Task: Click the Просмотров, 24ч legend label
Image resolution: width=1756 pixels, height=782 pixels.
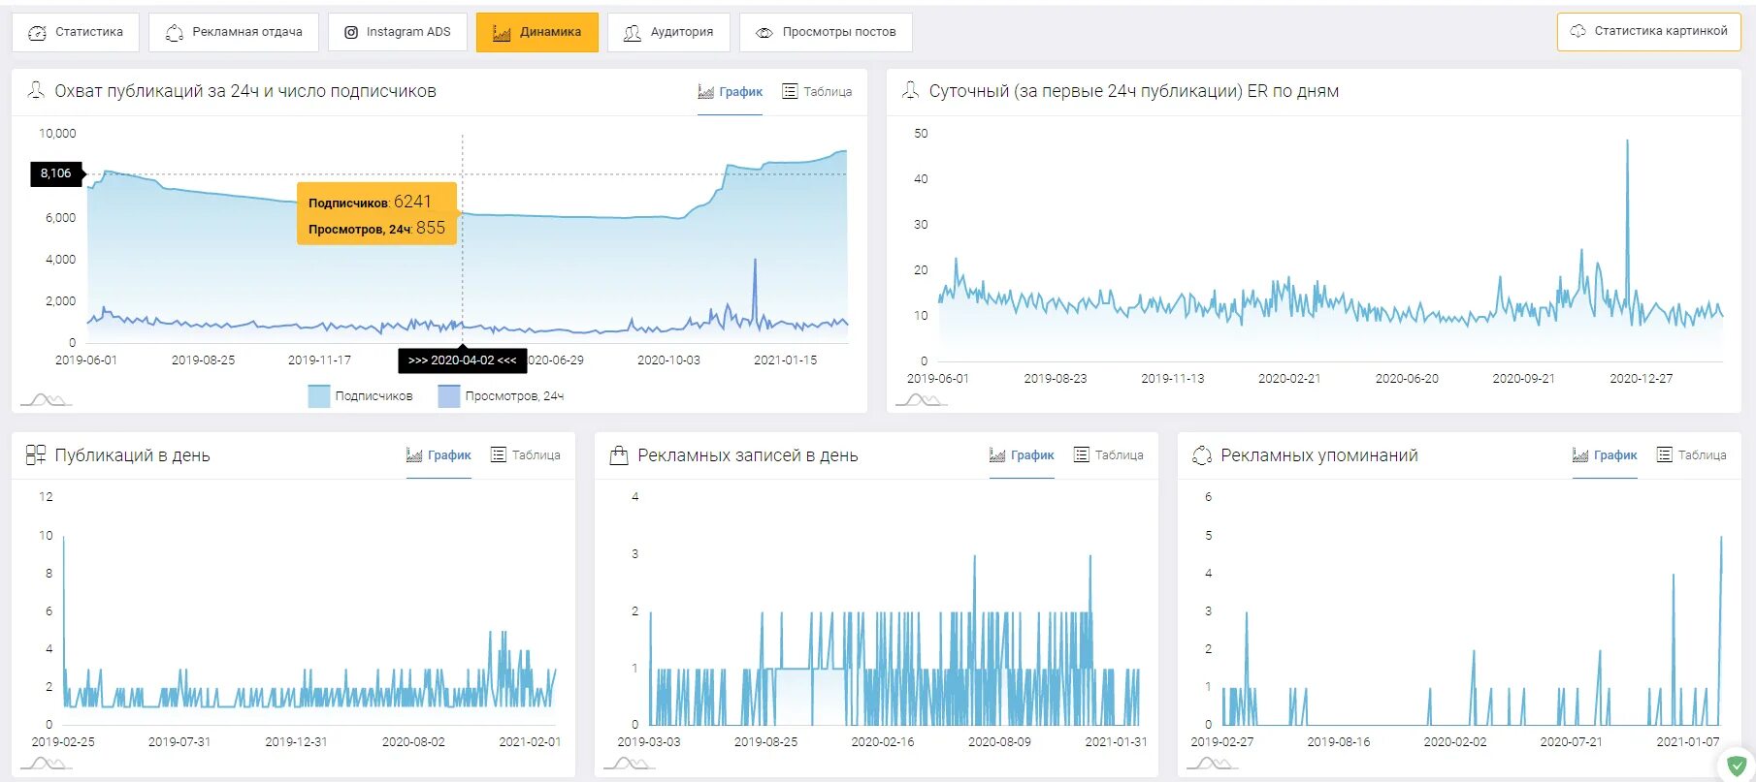Action: [x=514, y=396]
